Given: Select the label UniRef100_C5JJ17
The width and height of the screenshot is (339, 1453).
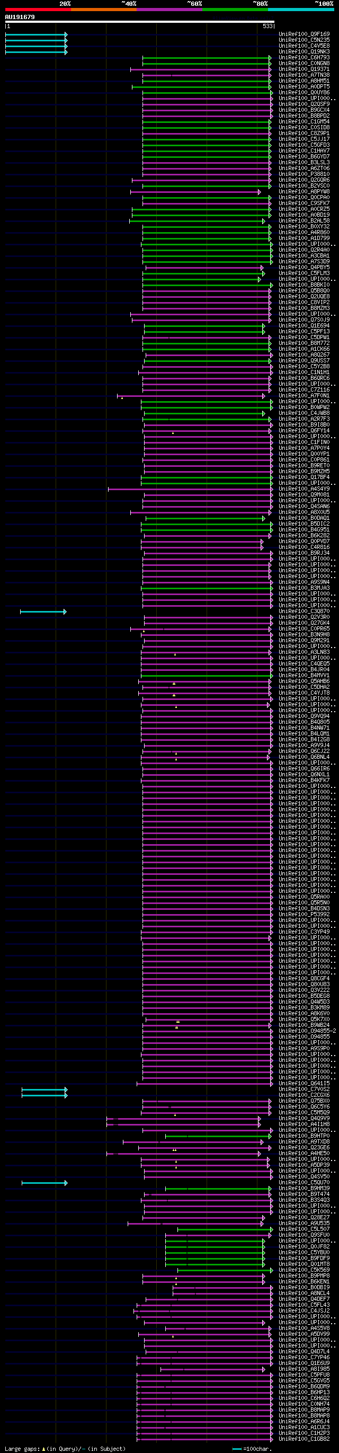Looking at the screenshot, I should 304,139.
